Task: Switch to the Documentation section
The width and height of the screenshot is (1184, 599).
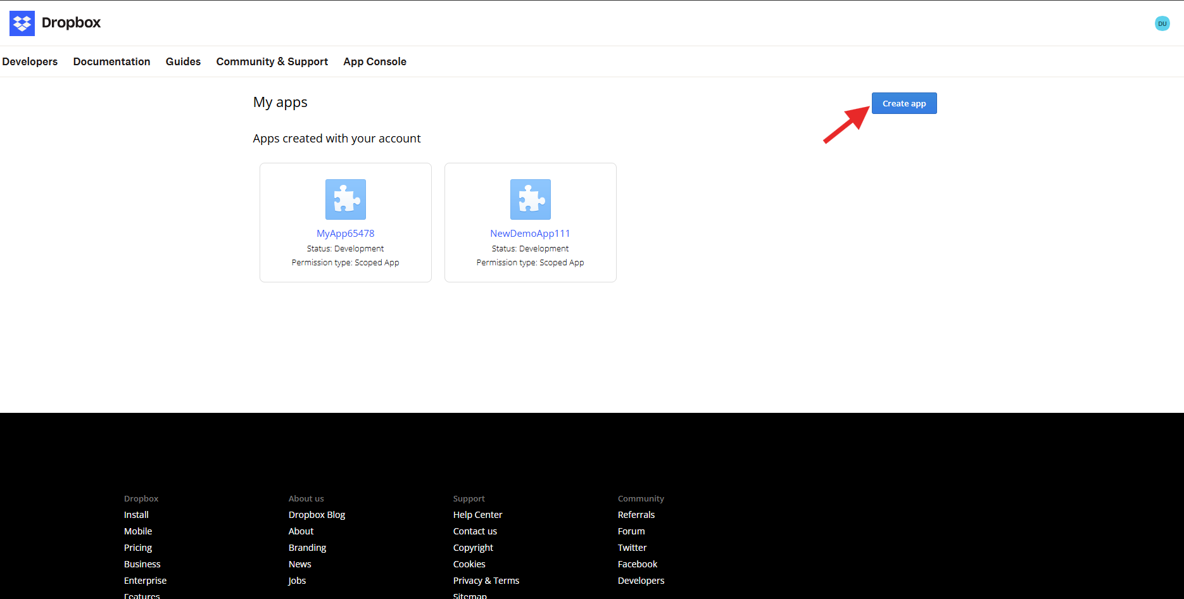Action: tap(111, 61)
